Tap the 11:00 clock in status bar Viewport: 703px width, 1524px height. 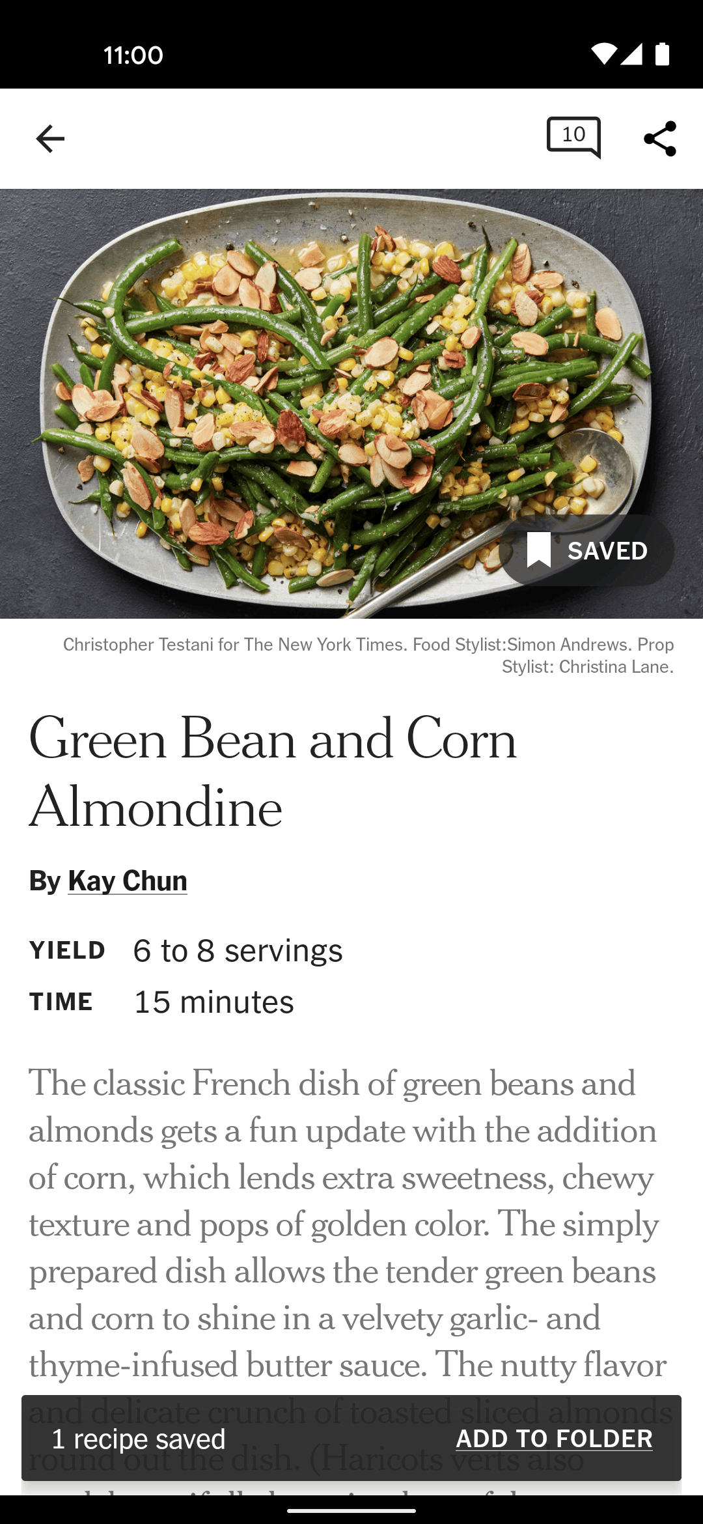point(133,55)
